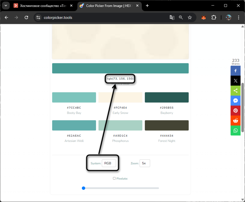The height and width of the screenshot is (202, 245).
Task: Select the #444434 Forest Night swatch
Action: 167,125
